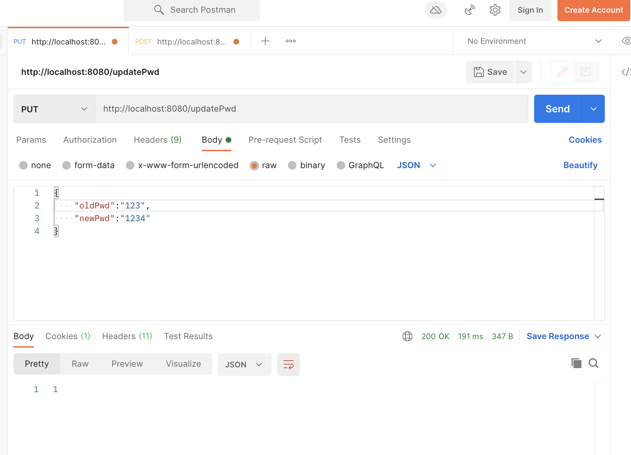Open the Params tab
This screenshot has width=631, height=455.
pyautogui.click(x=31, y=140)
